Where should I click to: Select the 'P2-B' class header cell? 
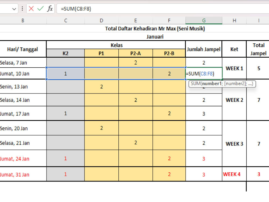[x=169, y=53]
